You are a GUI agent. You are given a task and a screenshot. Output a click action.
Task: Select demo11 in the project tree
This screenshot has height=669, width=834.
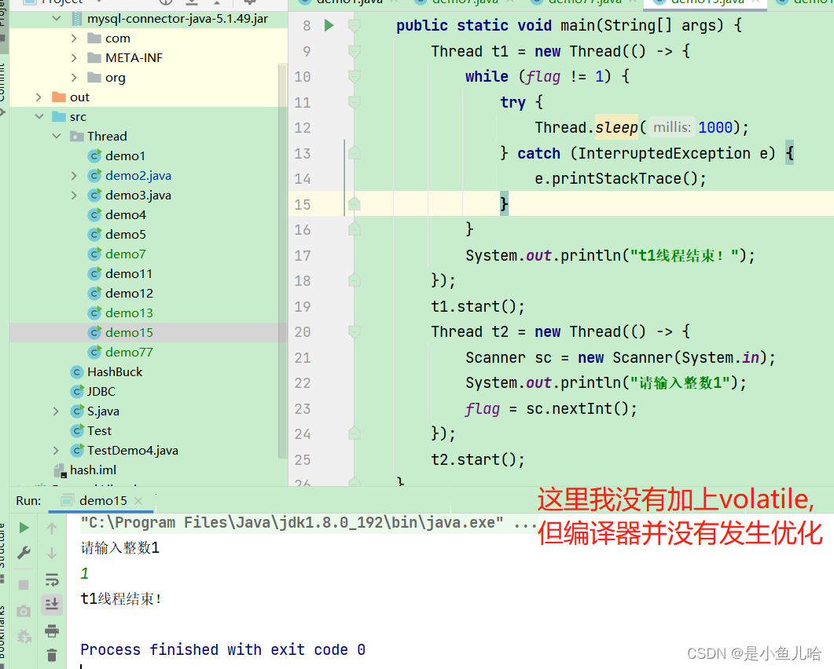point(129,274)
